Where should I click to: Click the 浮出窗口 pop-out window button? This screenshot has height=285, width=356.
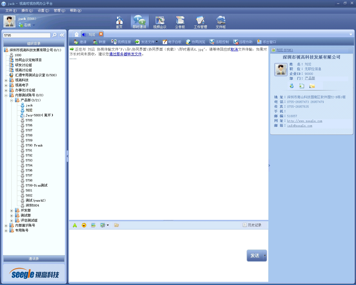click(266, 42)
